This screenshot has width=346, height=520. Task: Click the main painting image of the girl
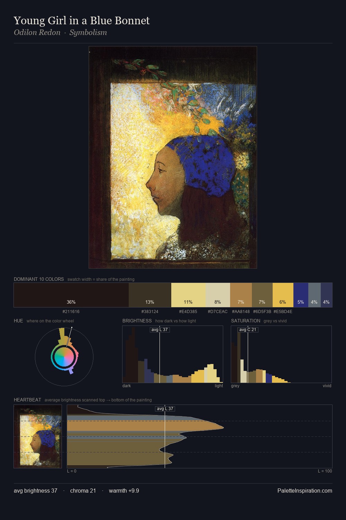point(173,157)
